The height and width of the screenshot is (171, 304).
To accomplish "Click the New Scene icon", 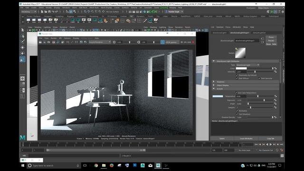I will pyautogui.click(x=42, y=11).
